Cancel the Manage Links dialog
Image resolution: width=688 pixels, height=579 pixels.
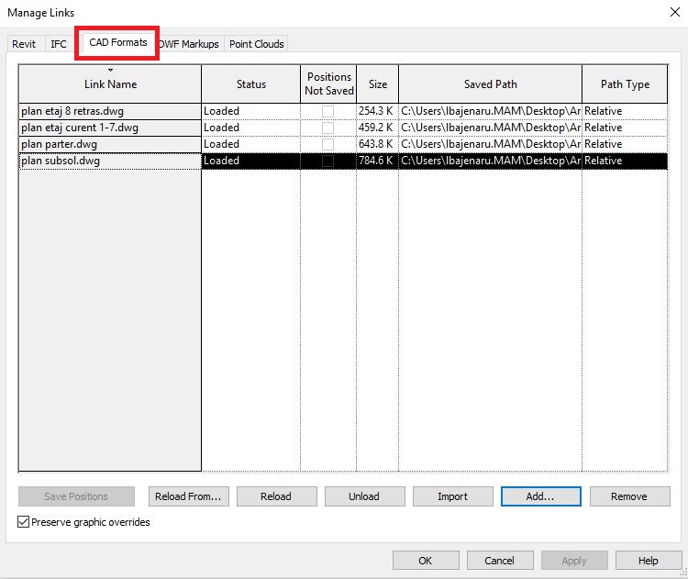tap(500, 561)
